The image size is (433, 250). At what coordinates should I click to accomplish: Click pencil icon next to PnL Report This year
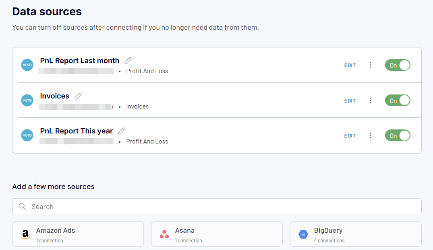[x=122, y=131]
